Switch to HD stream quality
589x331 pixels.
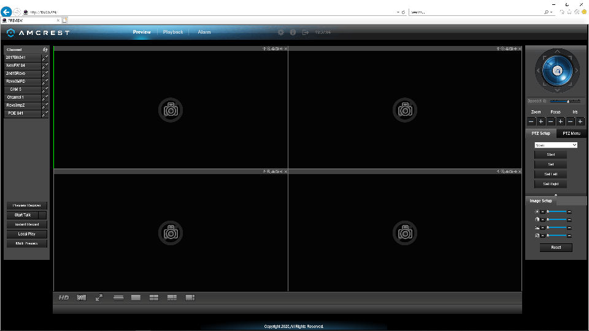[63, 298]
